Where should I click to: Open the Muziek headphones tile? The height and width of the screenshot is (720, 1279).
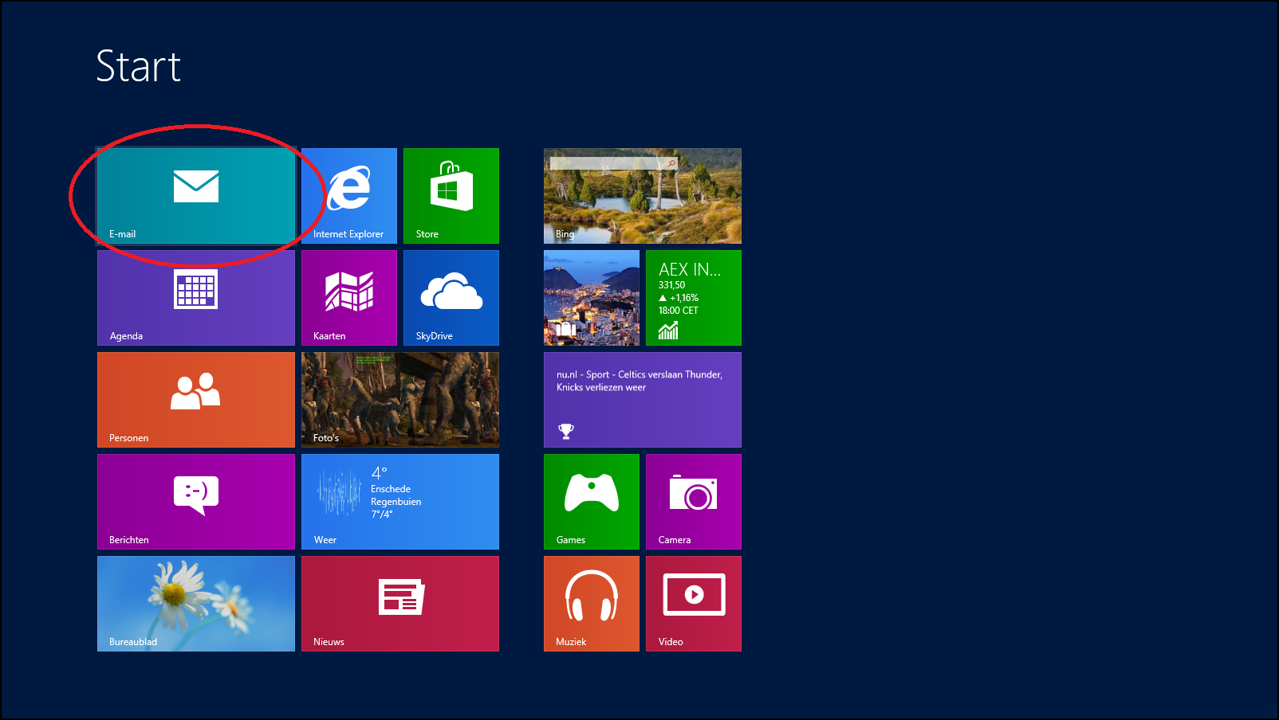592,604
